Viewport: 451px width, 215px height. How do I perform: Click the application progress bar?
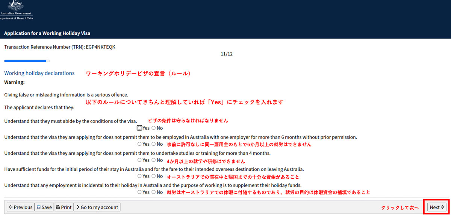coord(27,61)
